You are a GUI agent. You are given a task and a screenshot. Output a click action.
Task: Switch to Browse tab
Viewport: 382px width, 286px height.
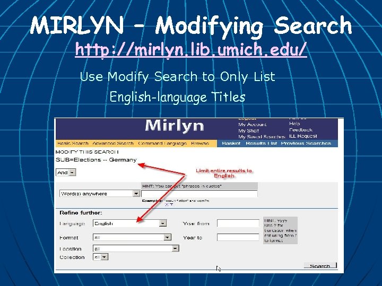[200, 143]
